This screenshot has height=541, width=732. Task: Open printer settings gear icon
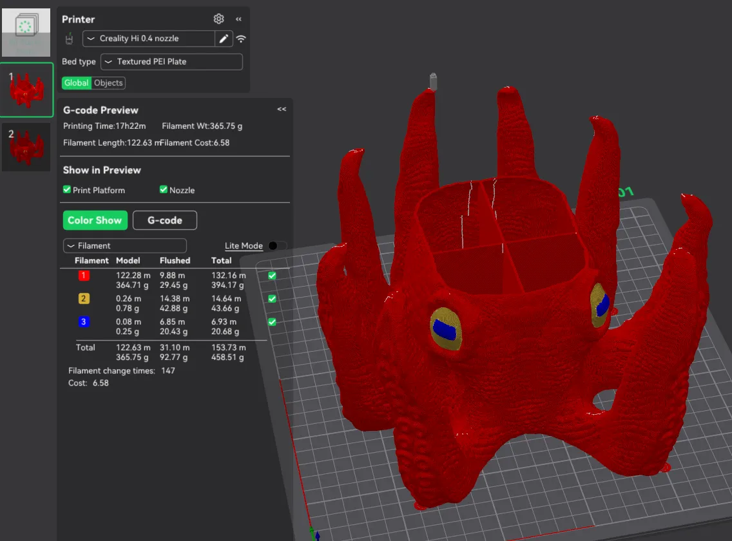pos(218,19)
